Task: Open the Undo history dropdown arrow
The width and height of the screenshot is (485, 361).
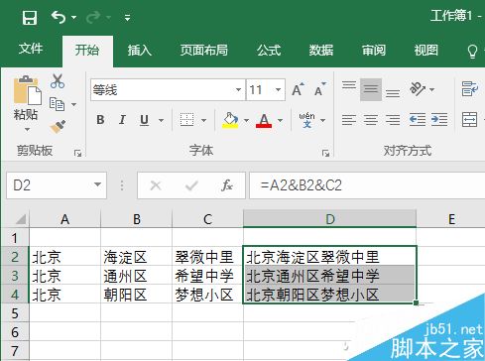Action: pos(73,17)
